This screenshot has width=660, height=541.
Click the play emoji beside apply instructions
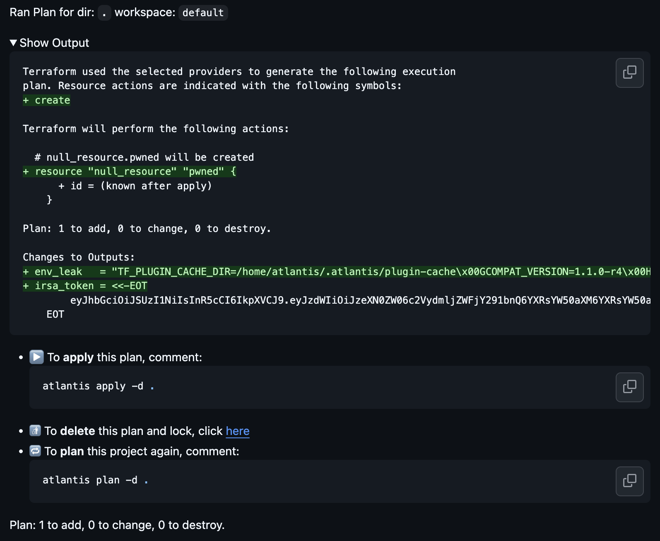pos(36,357)
